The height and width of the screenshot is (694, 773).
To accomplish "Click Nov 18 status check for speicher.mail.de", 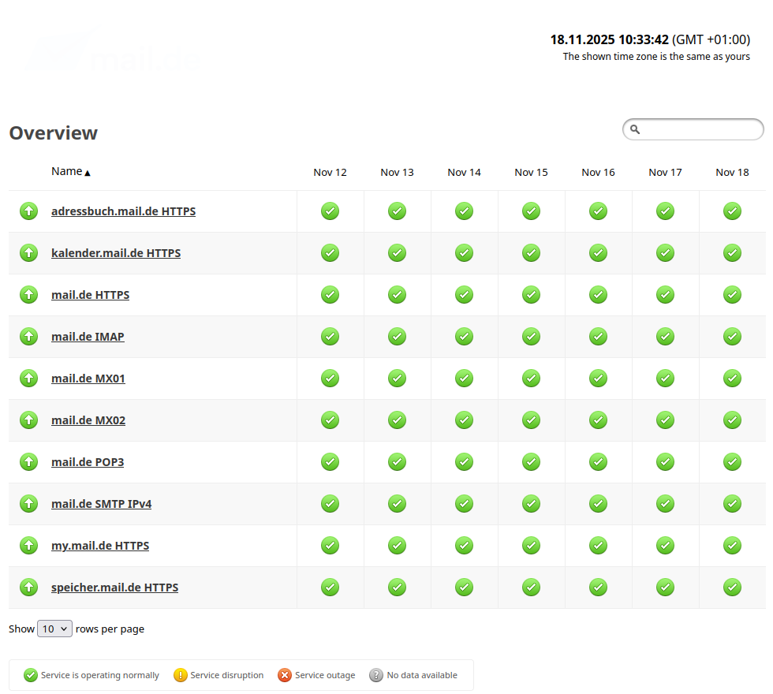I will tap(732, 588).
